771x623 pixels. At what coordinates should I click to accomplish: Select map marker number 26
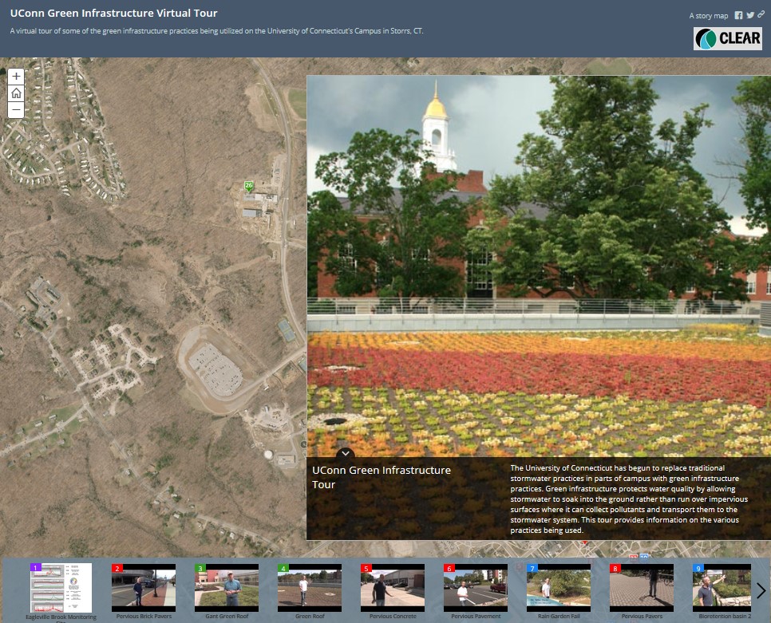tap(249, 186)
